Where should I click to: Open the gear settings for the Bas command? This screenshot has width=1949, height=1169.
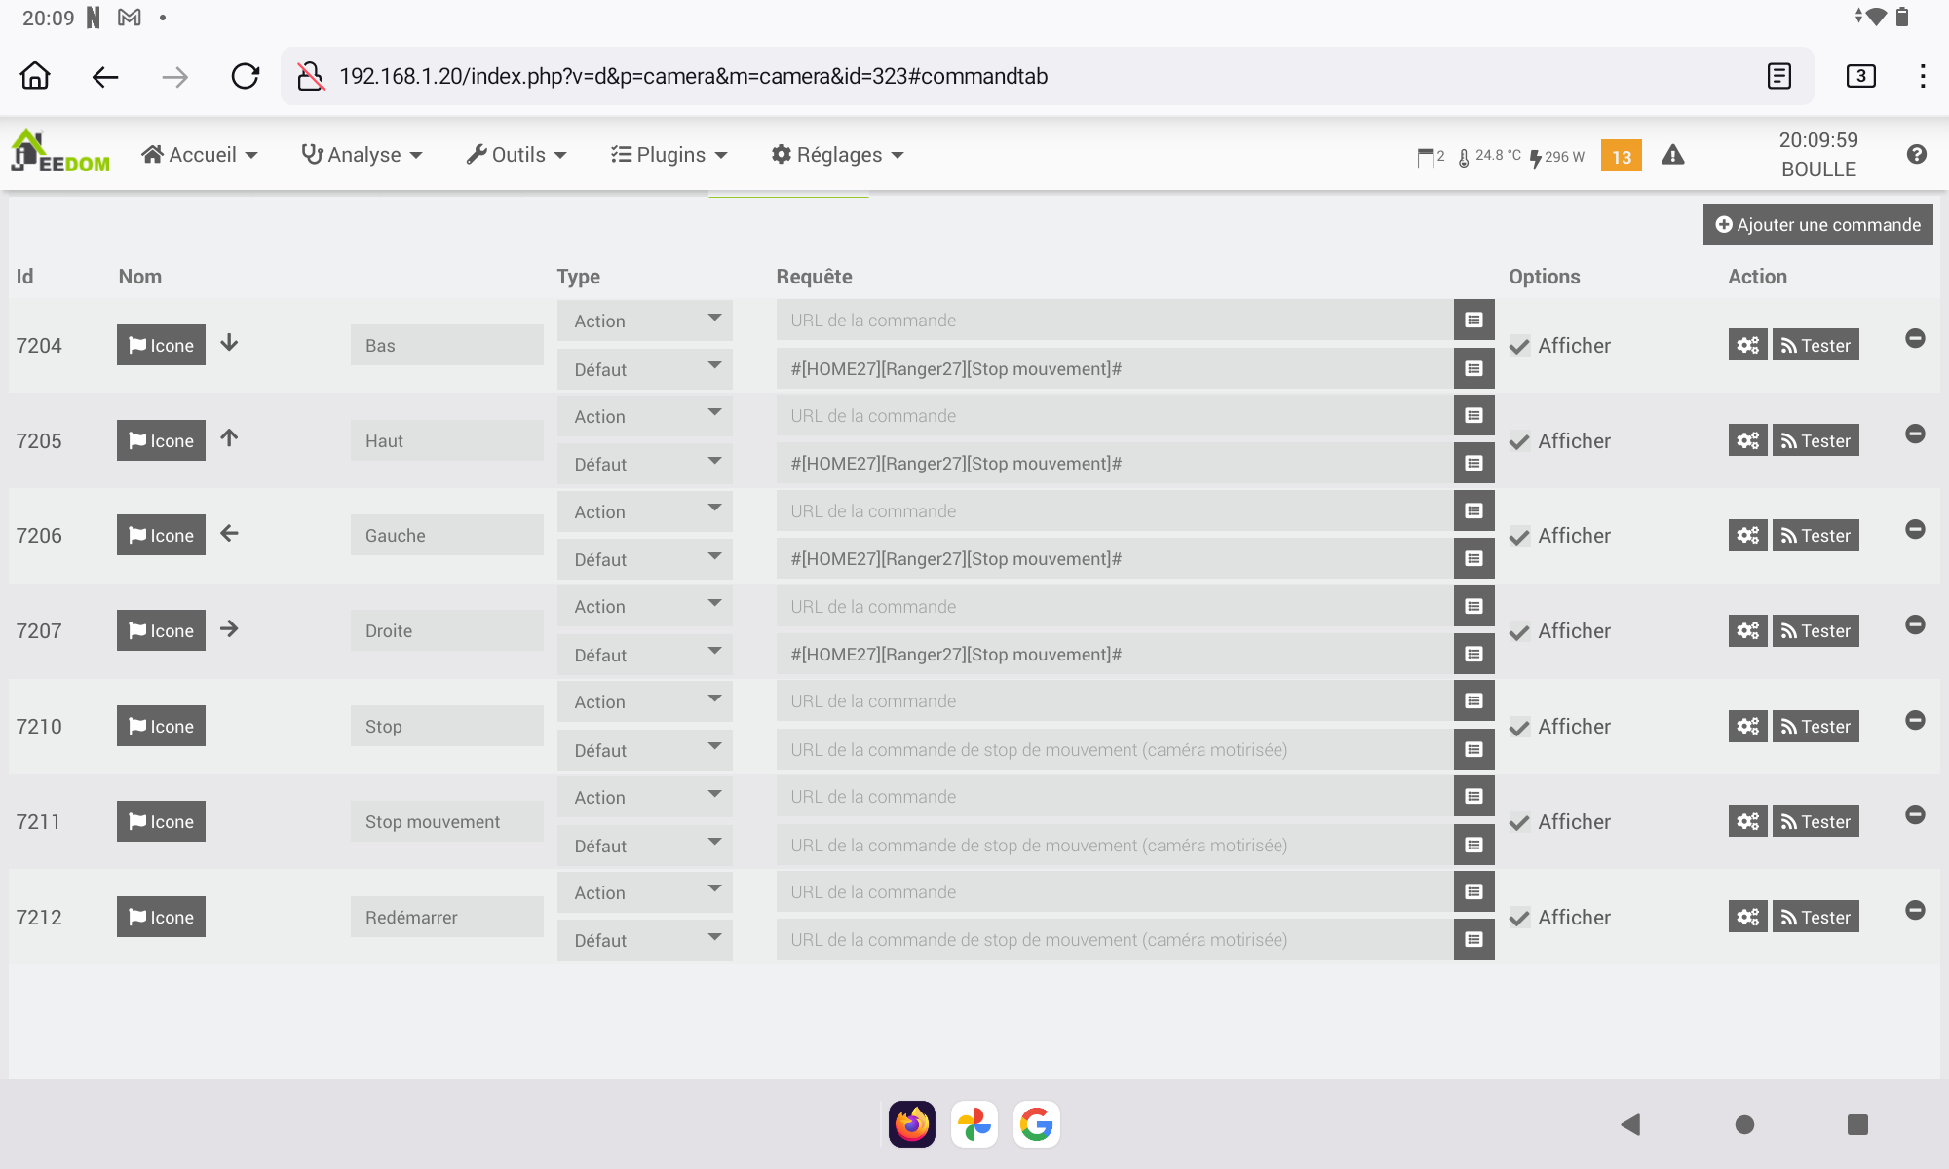(x=1747, y=345)
